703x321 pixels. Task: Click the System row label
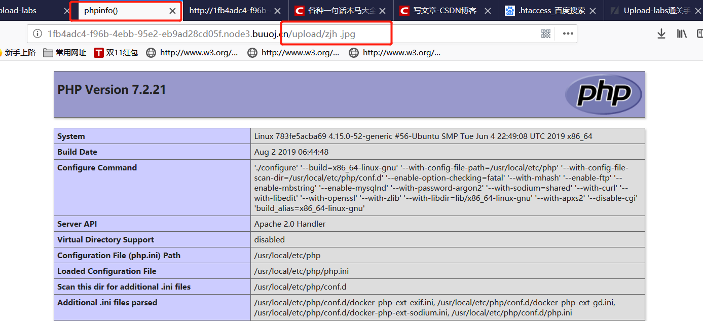click(x=71, y=136)
